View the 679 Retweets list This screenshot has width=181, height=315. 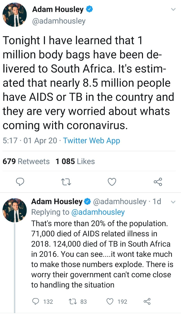pyautogui.click(x=26, y=161)
